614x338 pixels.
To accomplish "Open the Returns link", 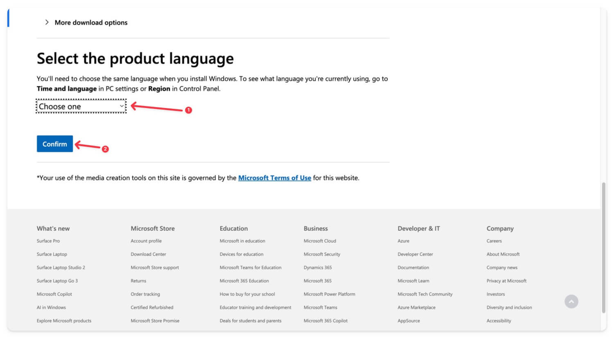I will 138,281.
